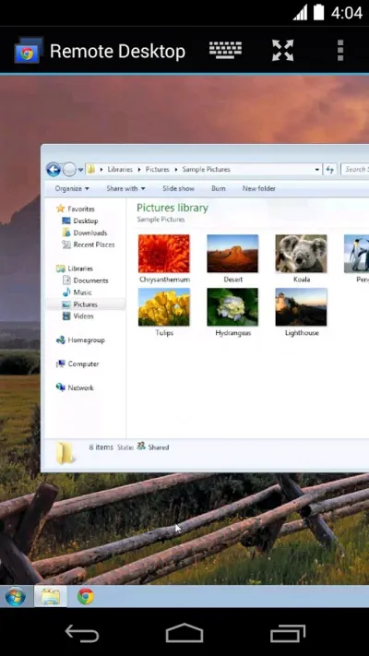The height and width of the screenshot is (656, 369).
Task: Open the keyboard icon in Remote Desktop bar
Action: [x=225, y=51]
